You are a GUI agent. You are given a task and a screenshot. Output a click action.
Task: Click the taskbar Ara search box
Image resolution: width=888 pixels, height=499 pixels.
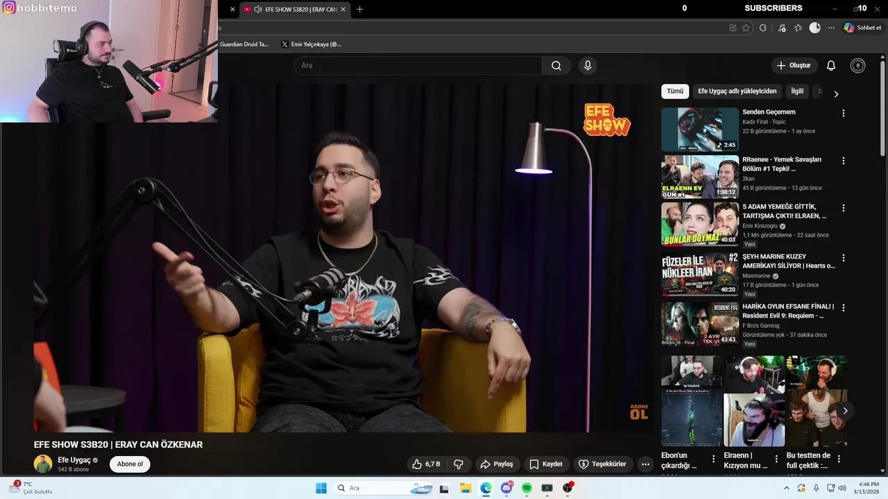[384, 488]
